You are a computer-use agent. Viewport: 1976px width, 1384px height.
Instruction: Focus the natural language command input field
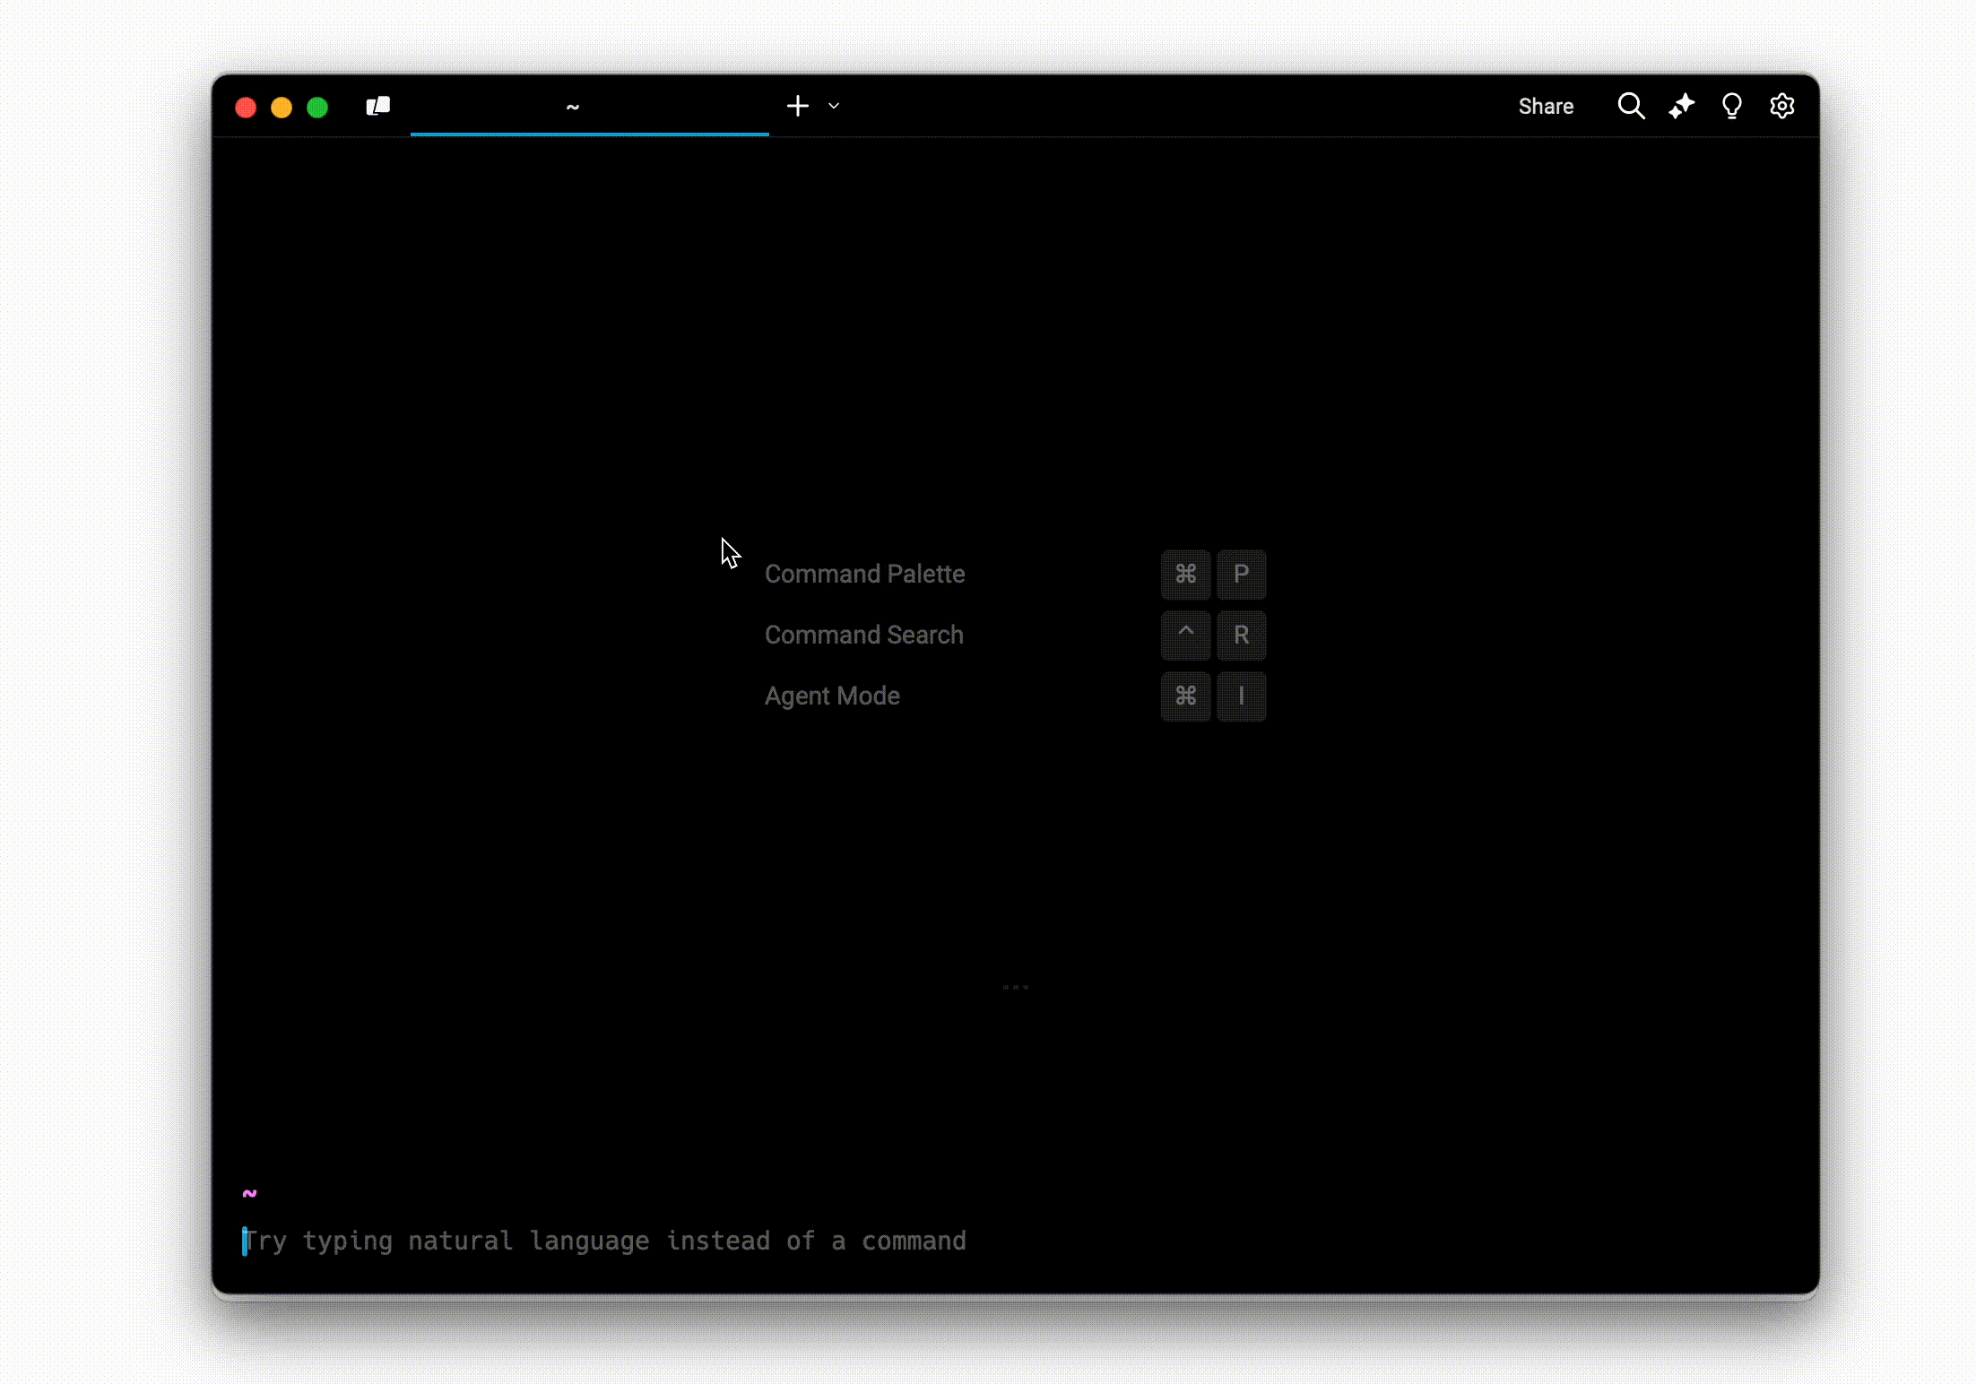tap(605, 1241)
